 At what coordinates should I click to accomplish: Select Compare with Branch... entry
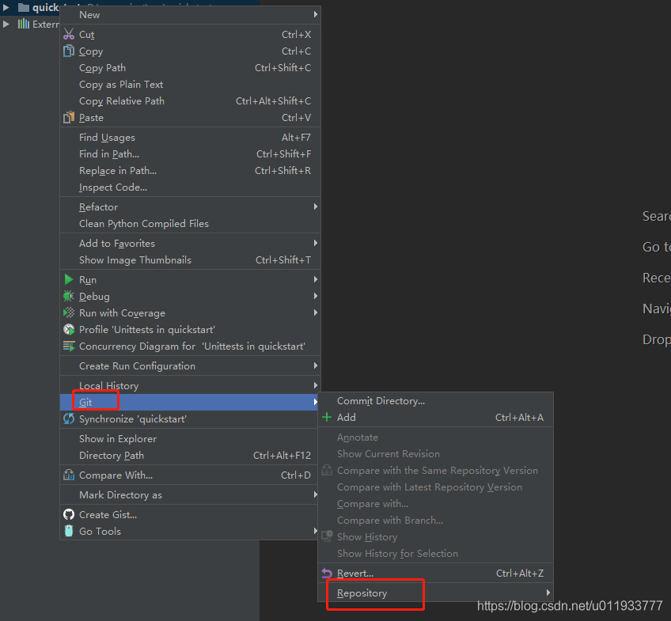click(436, 520)
